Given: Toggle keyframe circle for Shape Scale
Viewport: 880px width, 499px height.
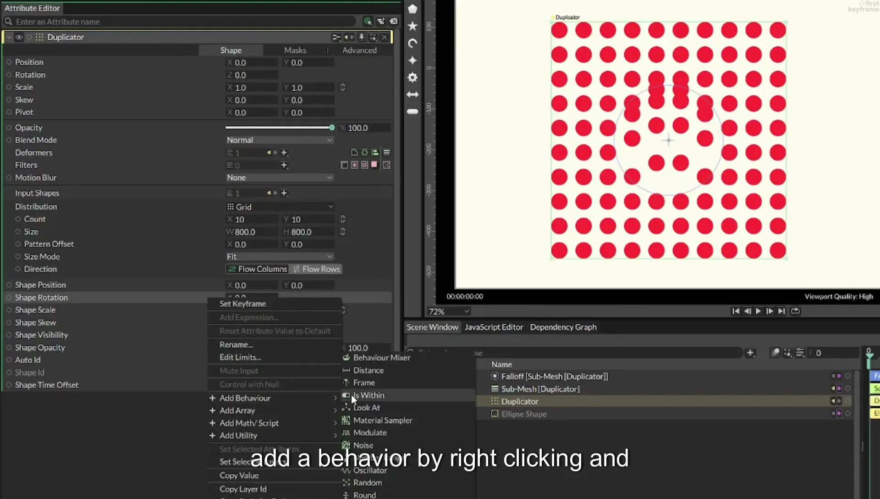Looking at the screenshot, I should pos(9,310).
